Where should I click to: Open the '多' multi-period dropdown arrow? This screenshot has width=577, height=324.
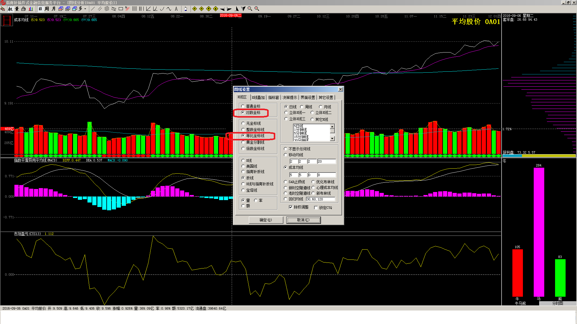tap(85, 9)
